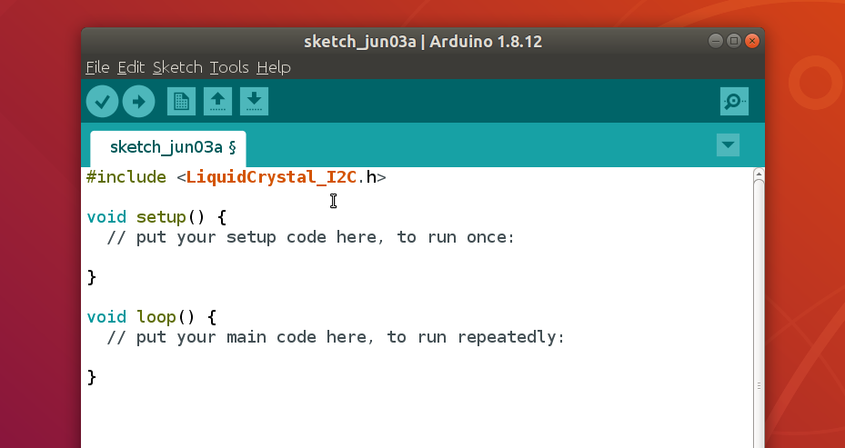Click the editor scrollbar up arrow
This screenshot has width=845, height=448.
click(759, 174)
